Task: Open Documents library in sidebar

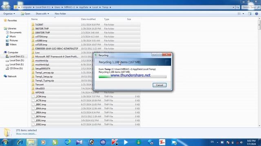Action: pyautogui.click(x=15, y=32)
